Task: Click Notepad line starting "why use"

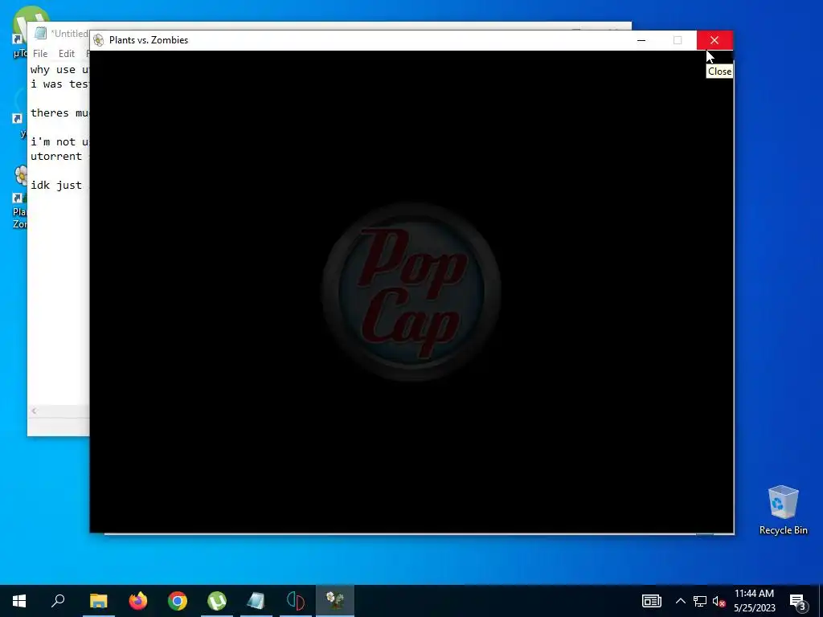Action: [59, 70]
